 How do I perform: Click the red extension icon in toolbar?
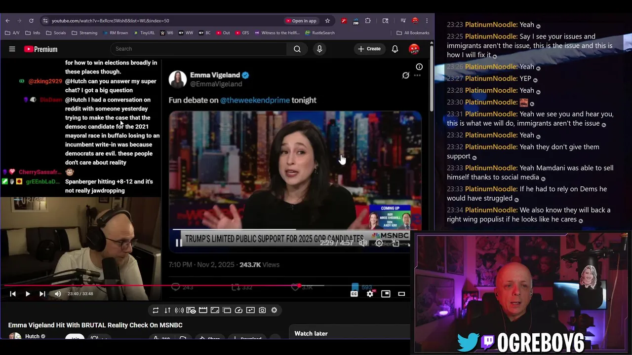tap(344, 21)
